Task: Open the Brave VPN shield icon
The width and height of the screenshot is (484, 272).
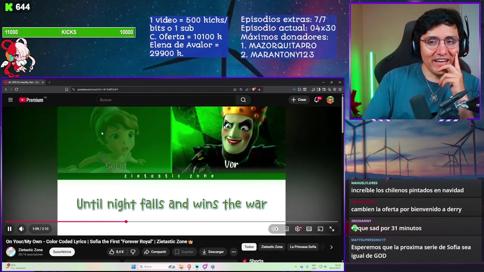Action: (x=335, y=90)
